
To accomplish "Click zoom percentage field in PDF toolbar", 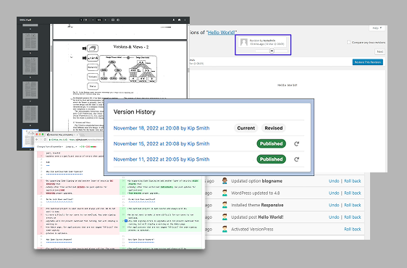I will [99, 20].
